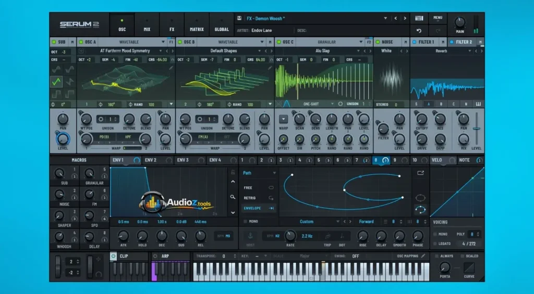Select the VELO tab
The image size is (534, 294).
pyautogui.click(x=443, y=160)
